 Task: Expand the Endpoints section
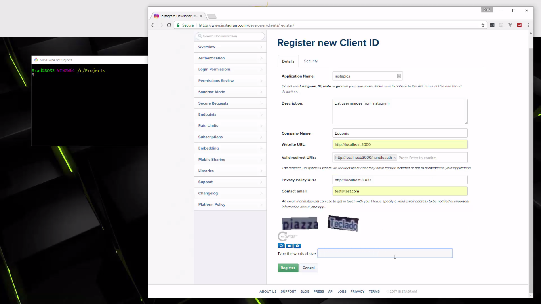230,114
